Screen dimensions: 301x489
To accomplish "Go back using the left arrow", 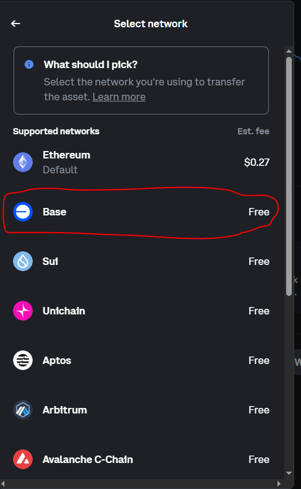I will (x=15, y=24).
